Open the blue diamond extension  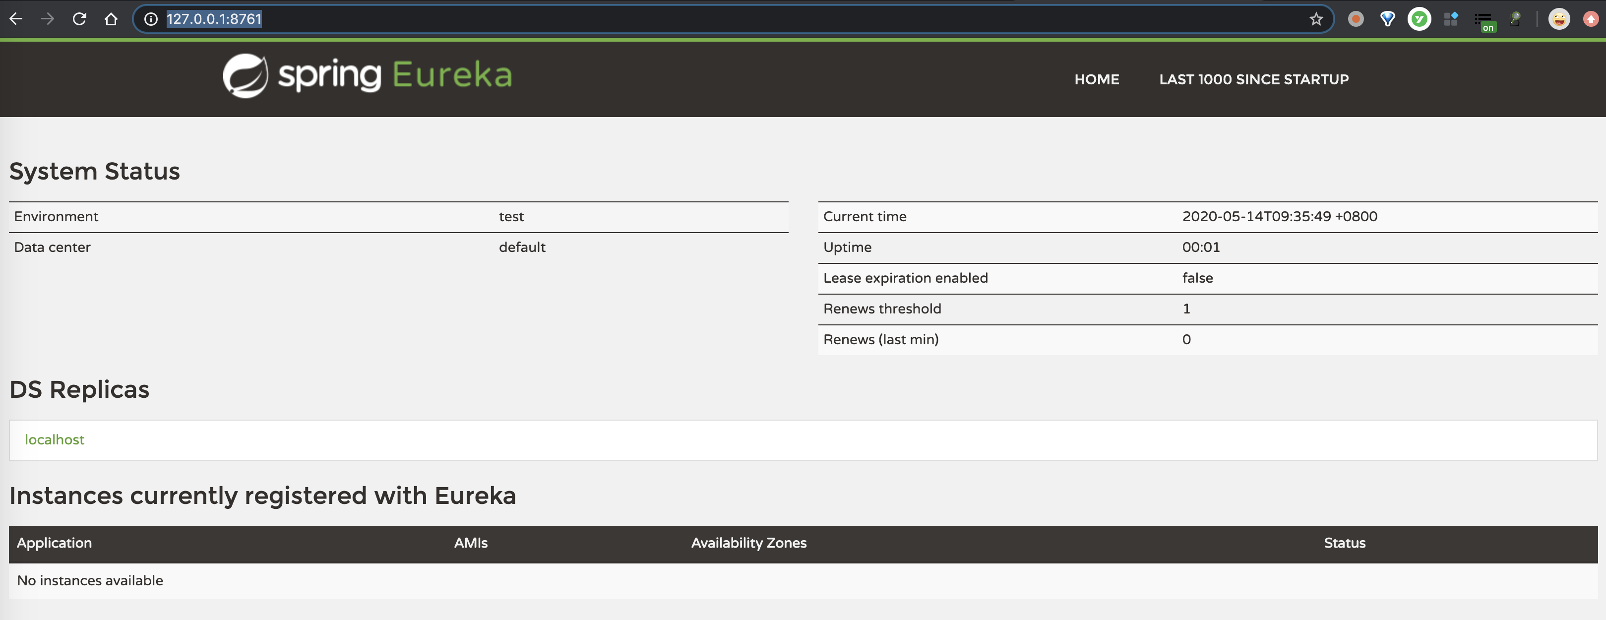point(1387,19)
